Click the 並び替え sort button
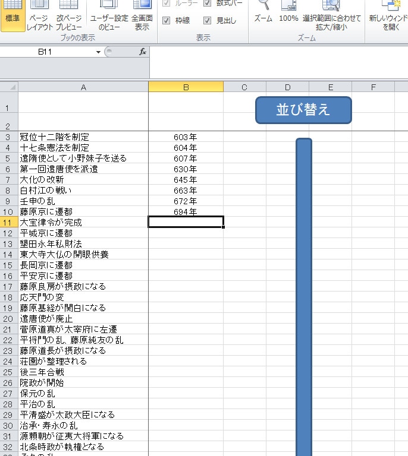Image resolution: width=408 pixels, height=456 pixels. click(303, 110)
